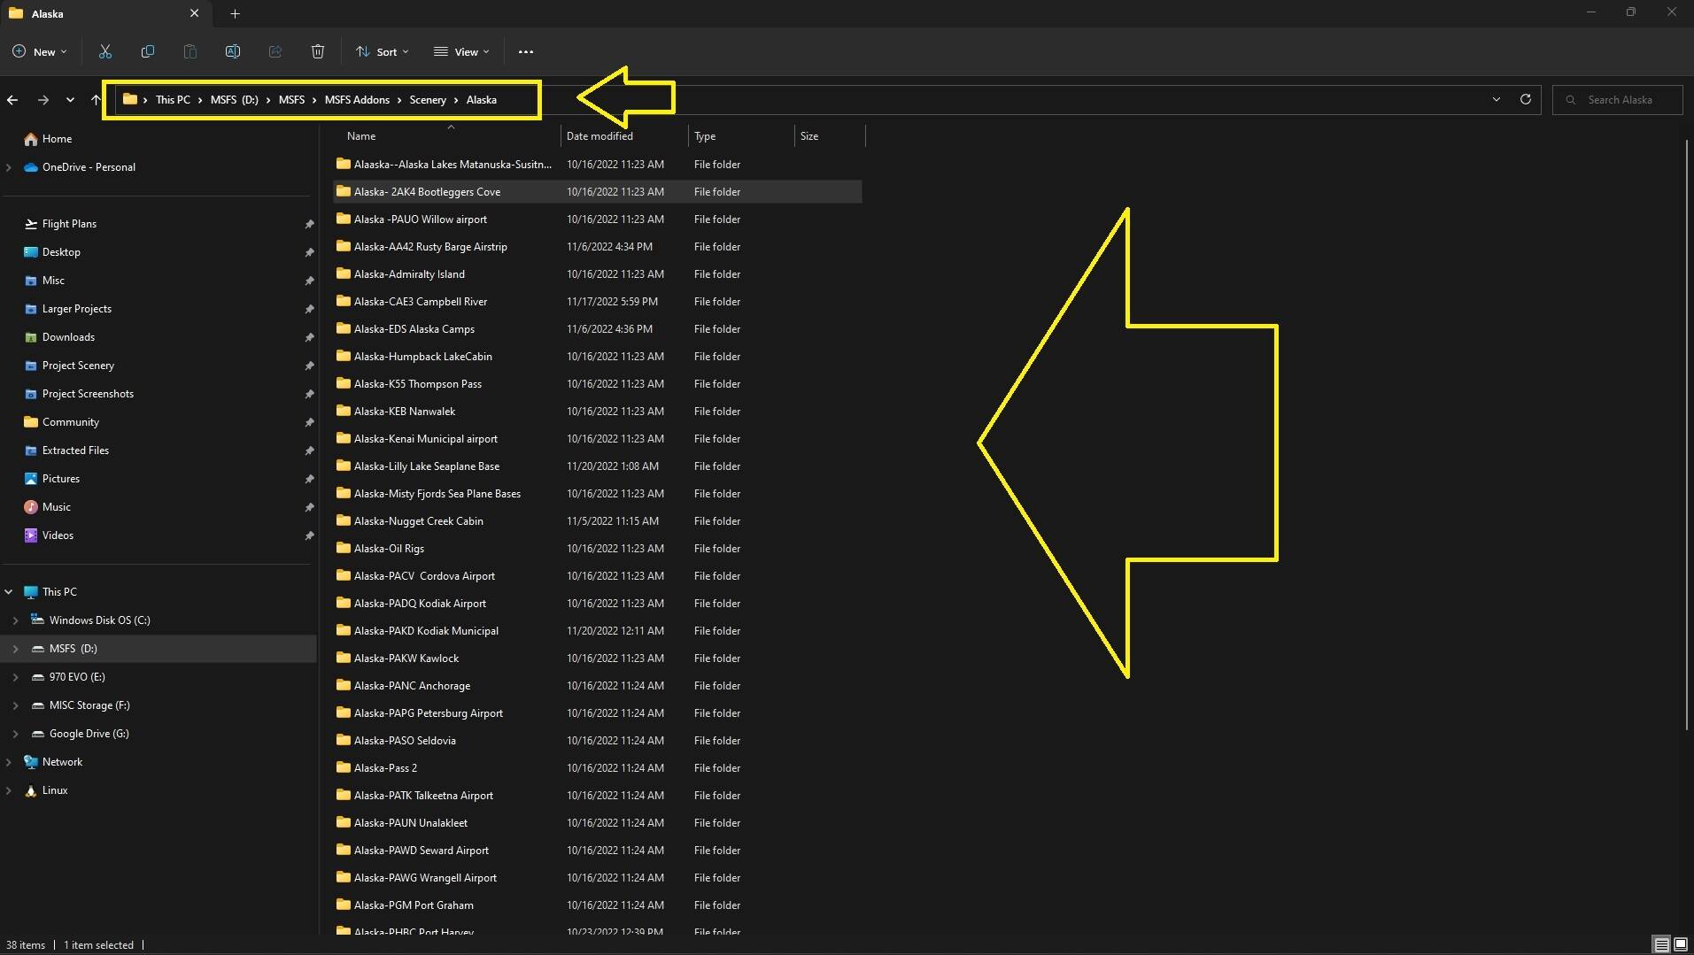Viewport: 1694px width, 955px height.
Task: Open pinned Downloads folder
Action: coord(68,337)
